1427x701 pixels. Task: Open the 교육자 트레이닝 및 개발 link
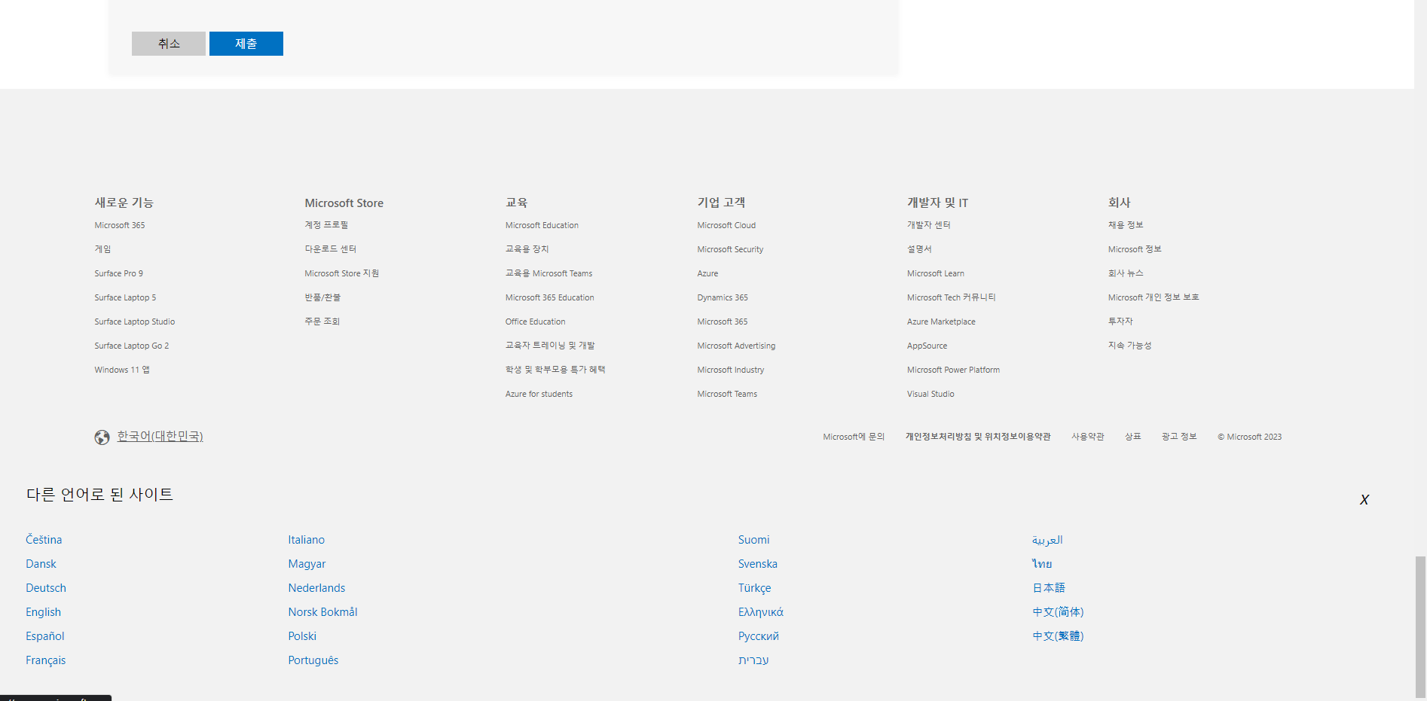click(x=550, y=346)
